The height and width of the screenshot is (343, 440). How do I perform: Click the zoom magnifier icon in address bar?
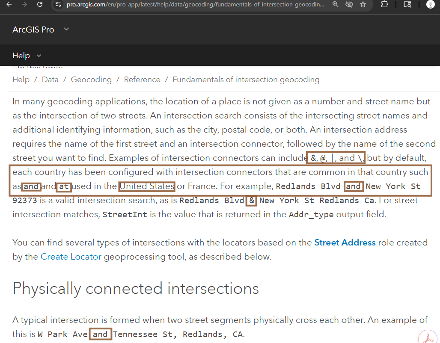pos(335,4)
